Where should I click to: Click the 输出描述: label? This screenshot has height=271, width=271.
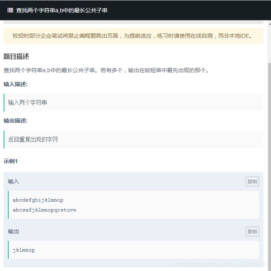15,120
